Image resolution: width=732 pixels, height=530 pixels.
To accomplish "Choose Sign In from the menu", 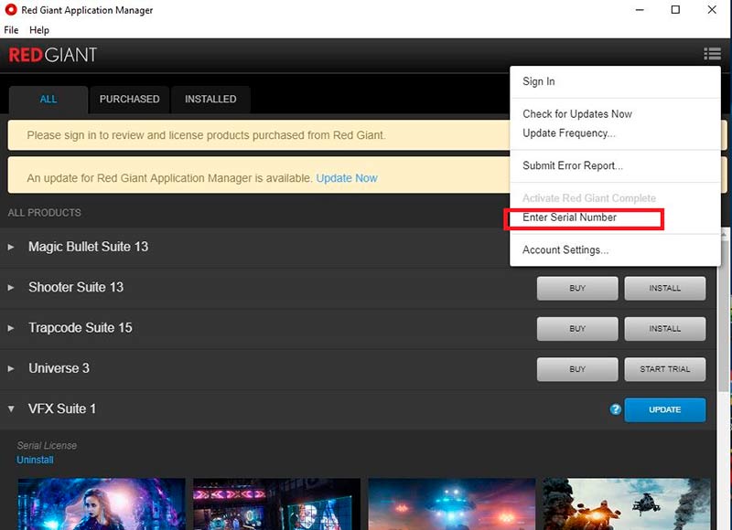I will click(x=539, y=81).
